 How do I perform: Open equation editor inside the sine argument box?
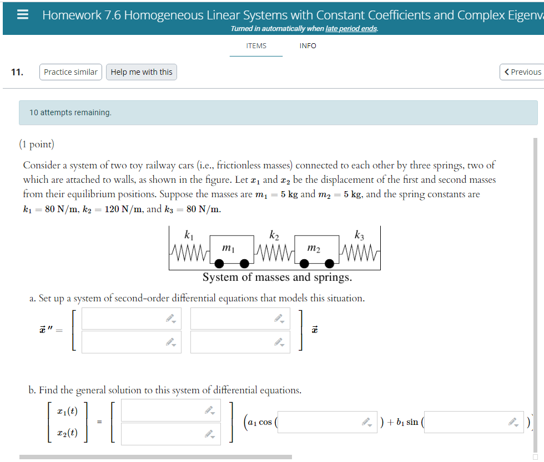tap(513, 422)
